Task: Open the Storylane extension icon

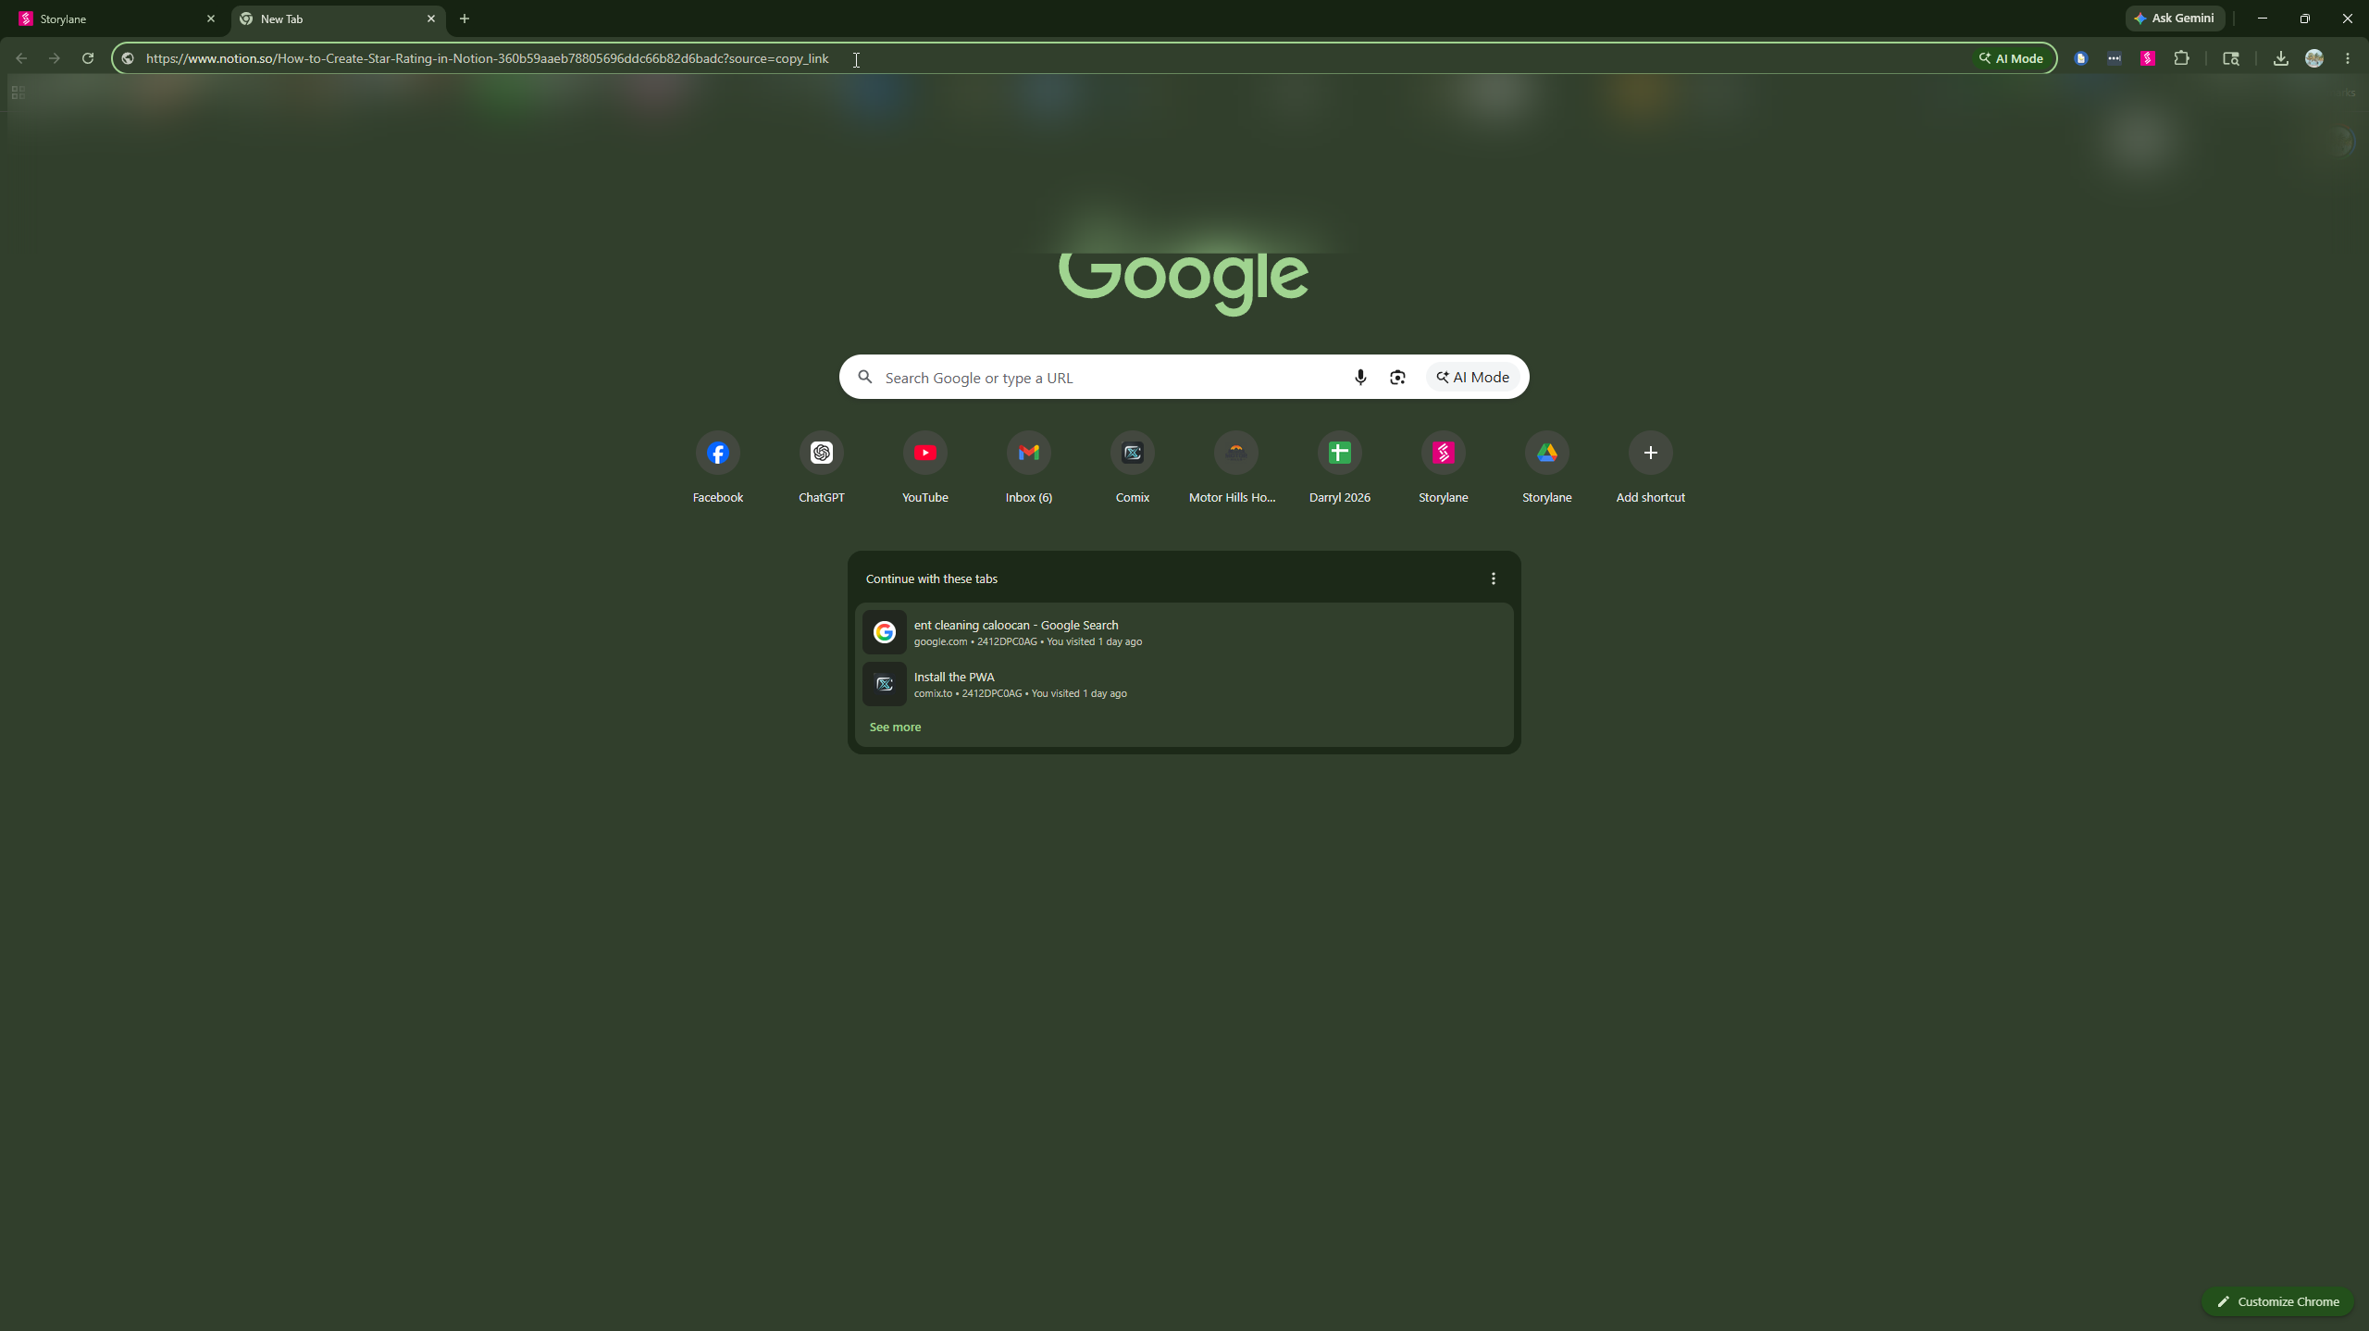Action: click(x=2148, y=58)
